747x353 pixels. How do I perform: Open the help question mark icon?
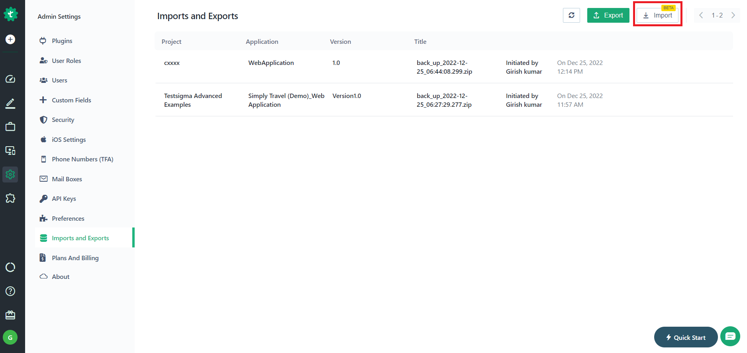pyautogui.click(x=10, y=291)
